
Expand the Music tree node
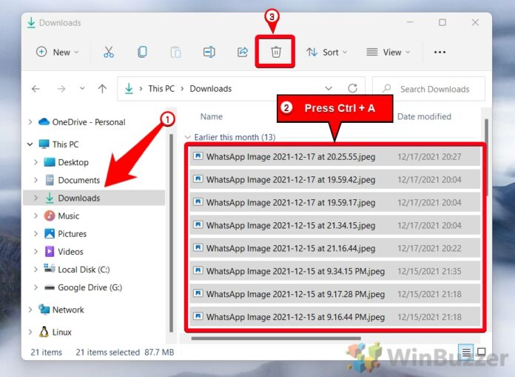36,216
